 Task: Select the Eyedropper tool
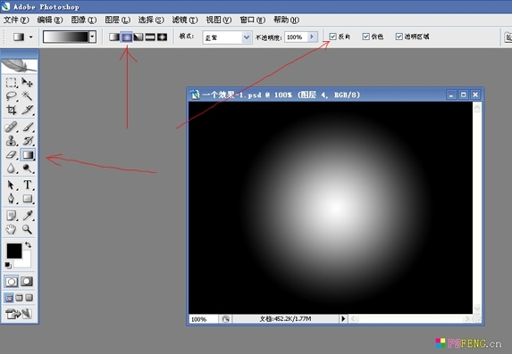(28, 216)
